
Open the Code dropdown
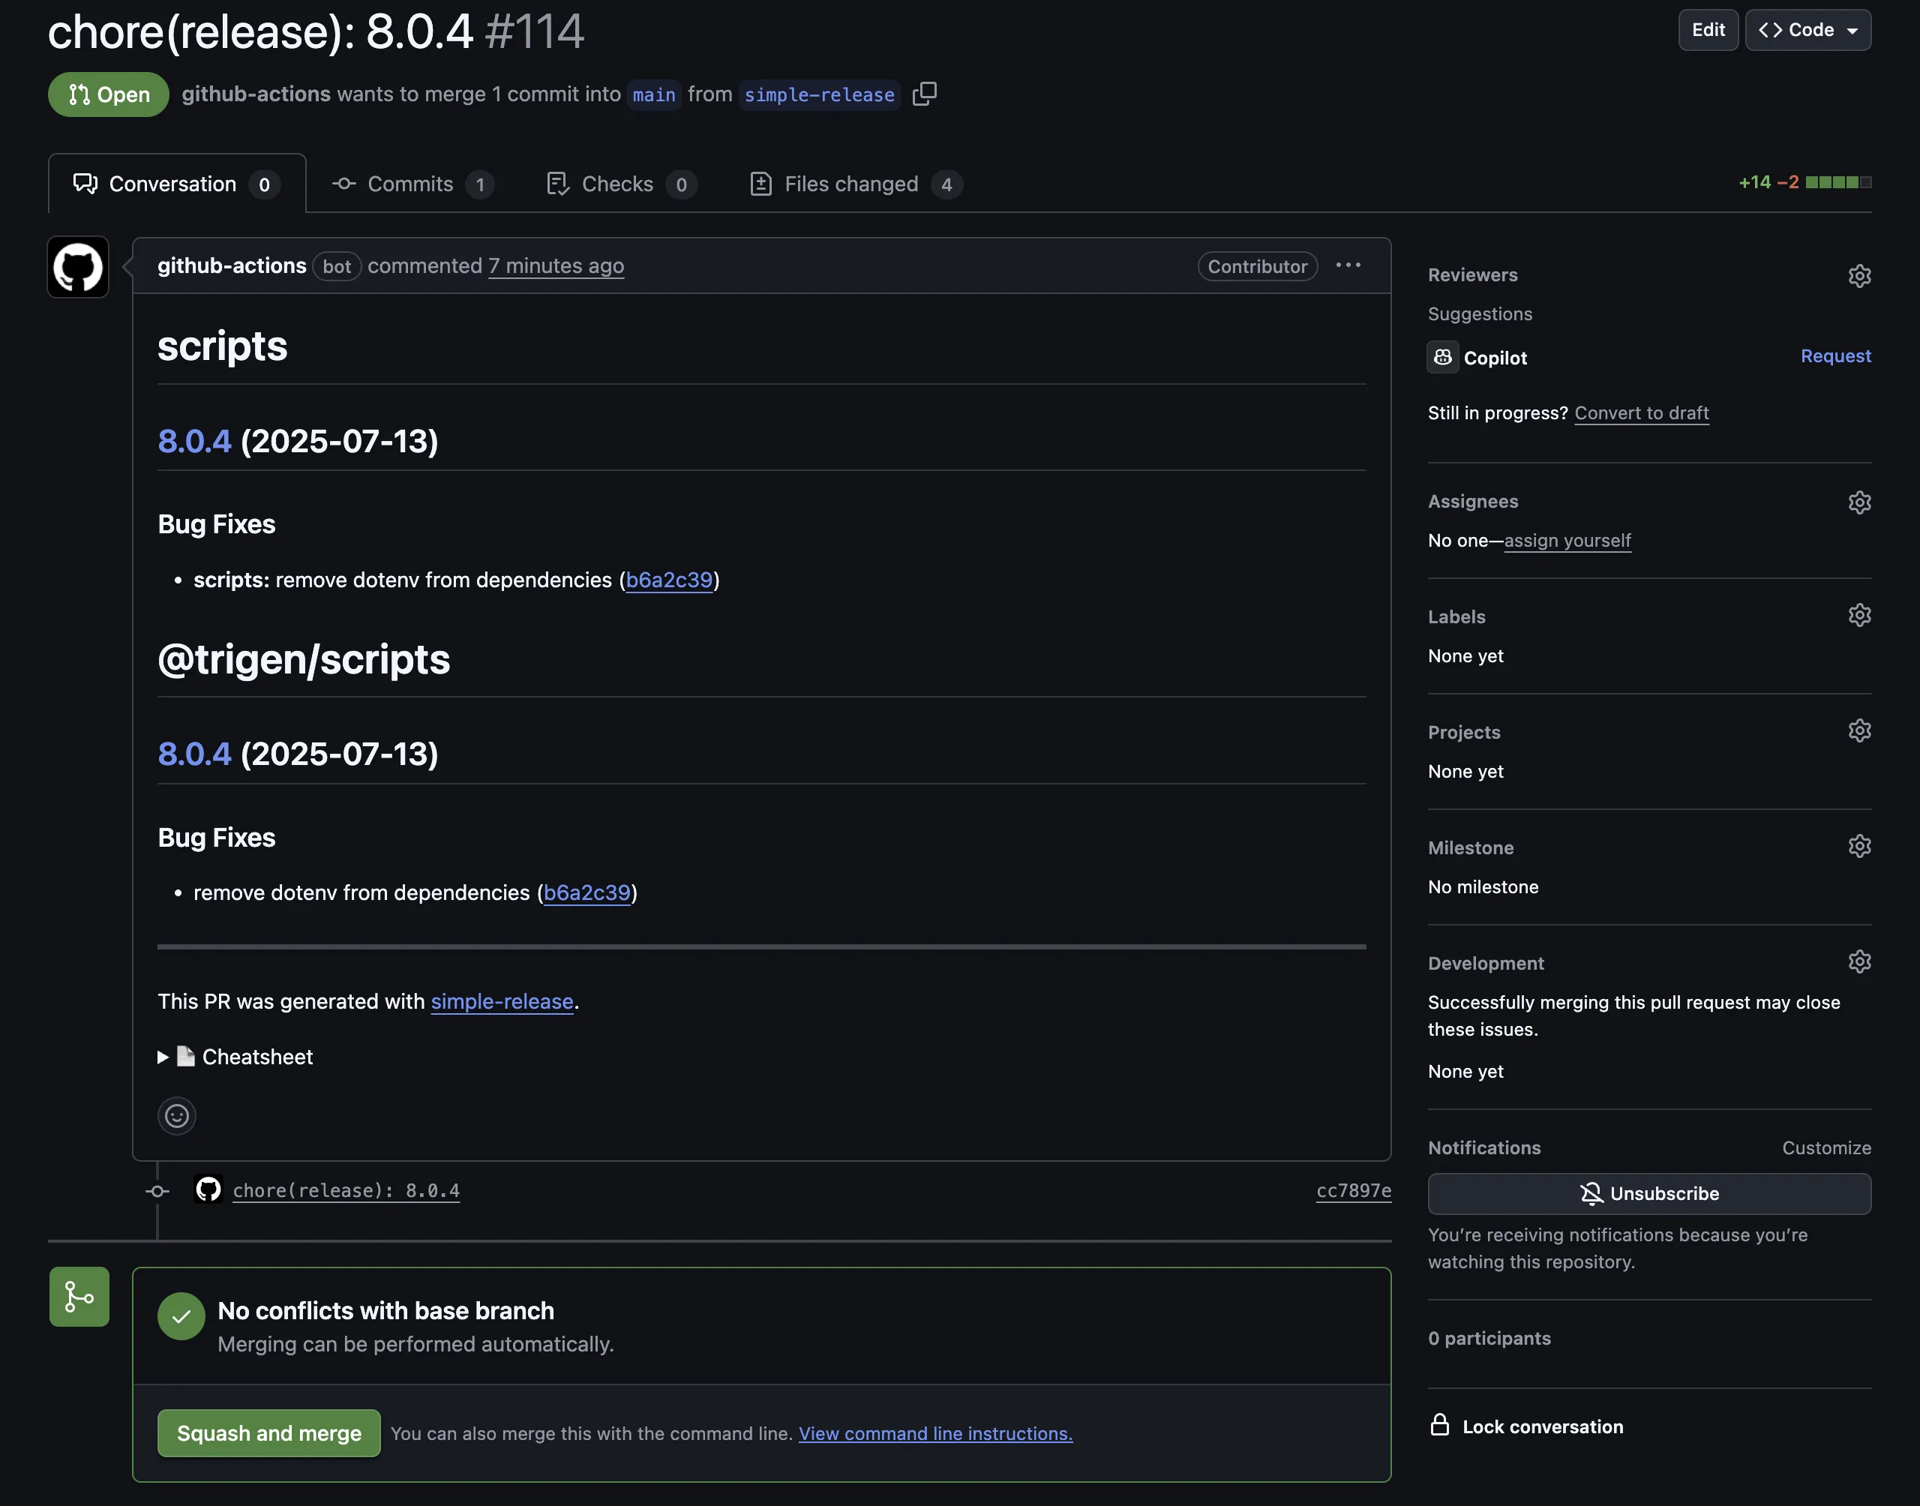(1807, 29)
